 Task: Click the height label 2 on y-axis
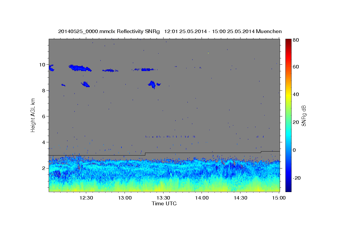pos(44,168)
